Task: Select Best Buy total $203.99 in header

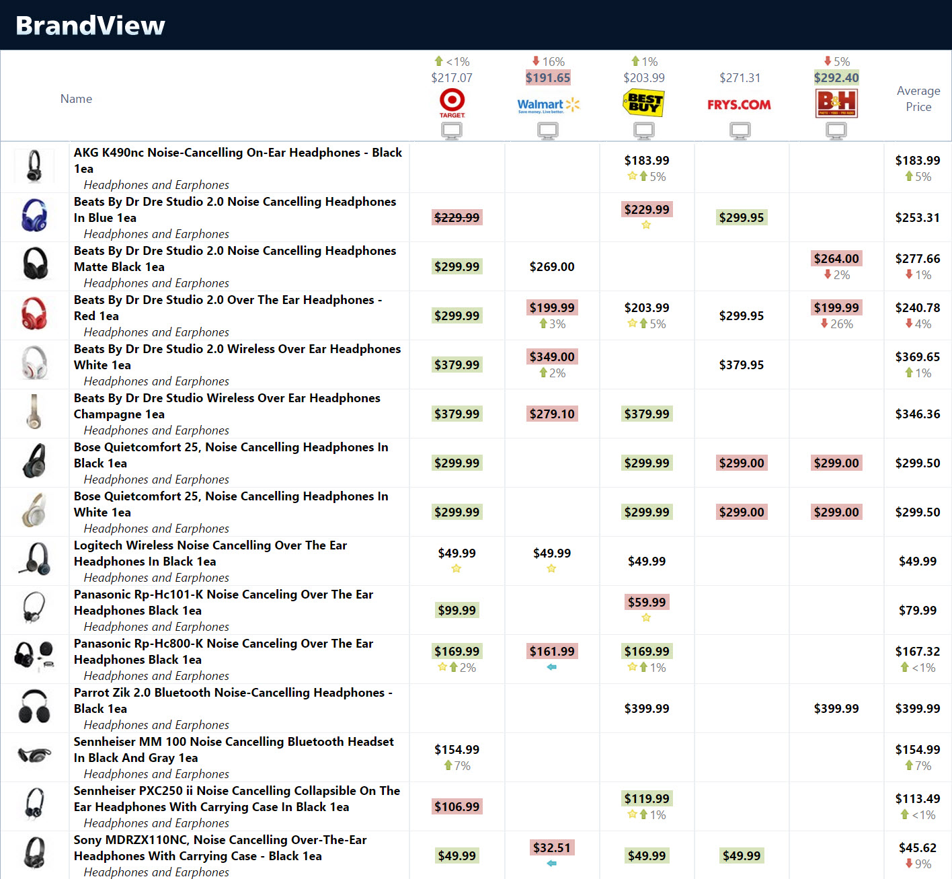Action: pos(644,78)
